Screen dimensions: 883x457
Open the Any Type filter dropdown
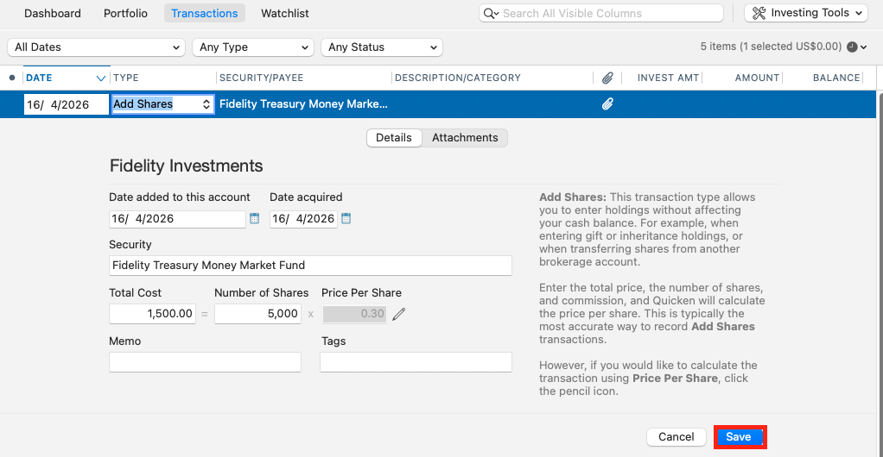253,47
